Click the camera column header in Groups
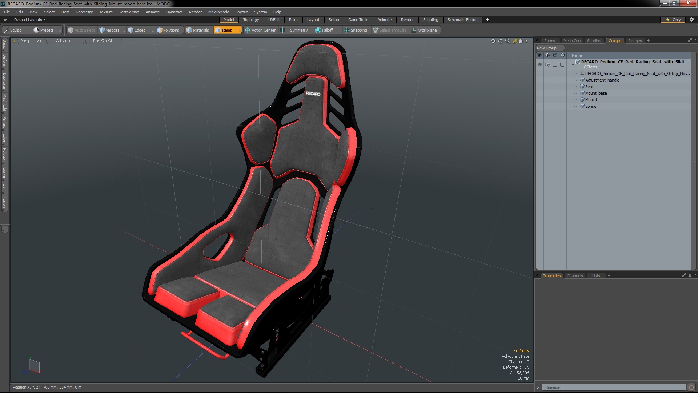 (x=547, y=55)
